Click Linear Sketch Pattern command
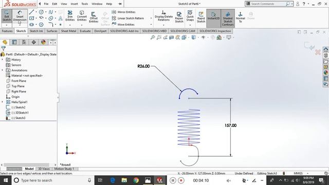Viewport: 329px width, 185px height. click(128, 18)
